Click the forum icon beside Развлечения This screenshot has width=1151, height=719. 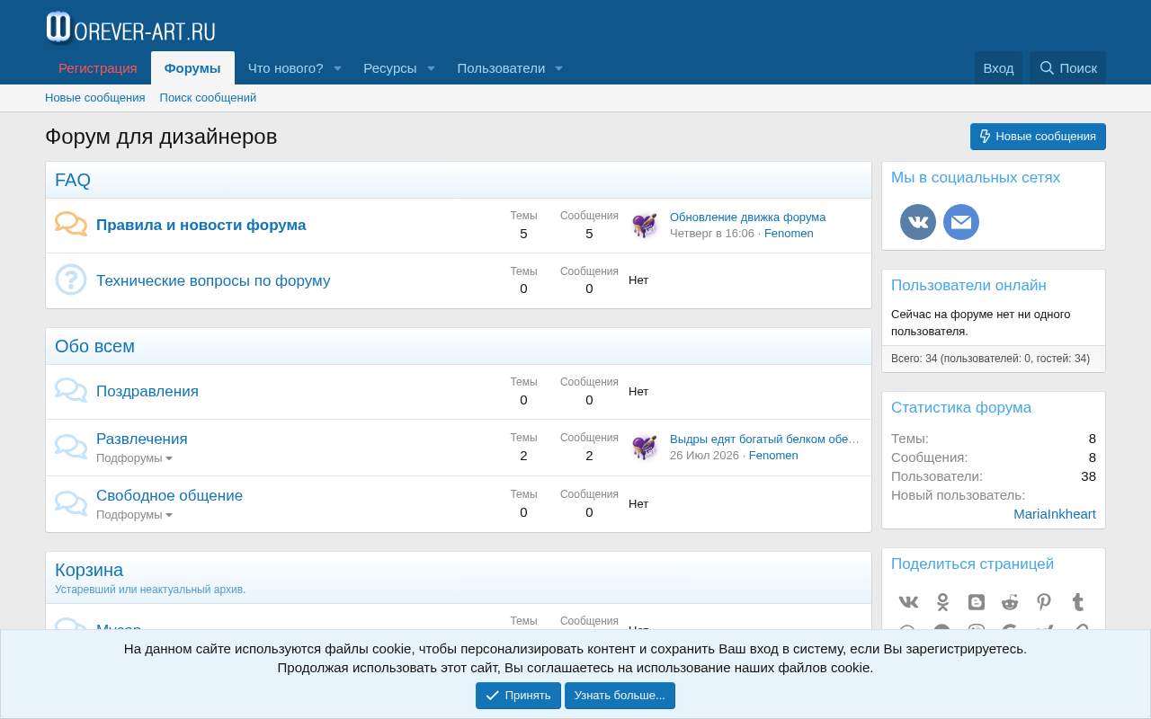pos(71,447)
